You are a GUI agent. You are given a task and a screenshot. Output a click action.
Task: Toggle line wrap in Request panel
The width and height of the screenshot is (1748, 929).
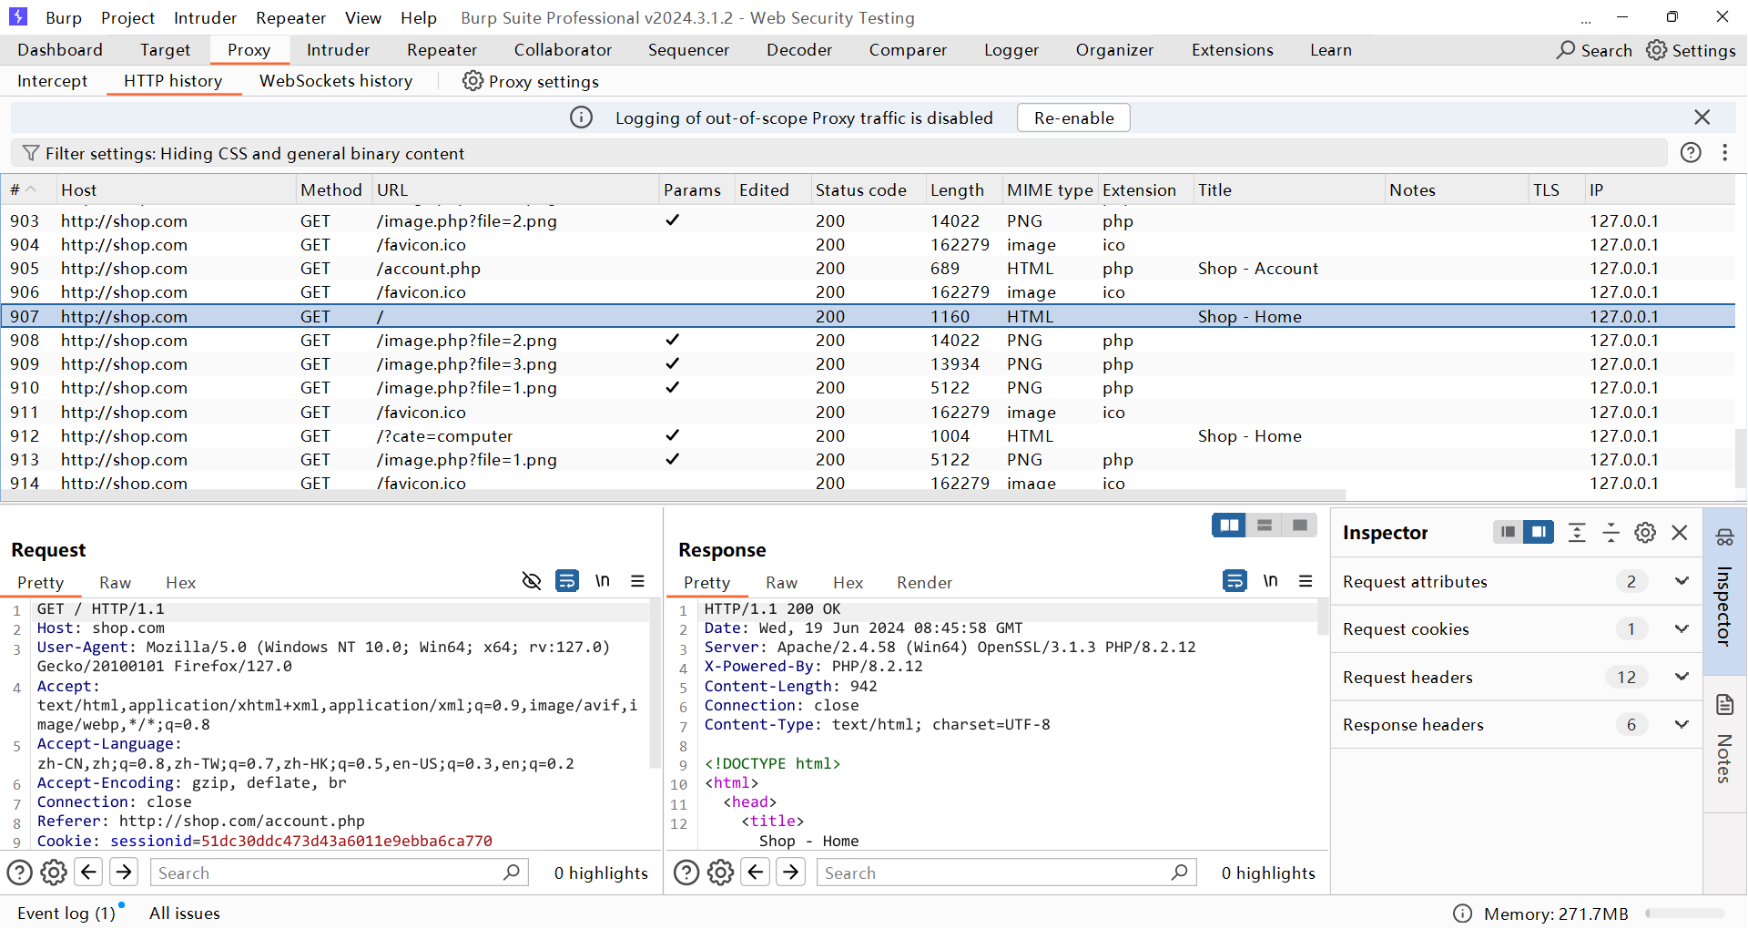click(566, 581)
